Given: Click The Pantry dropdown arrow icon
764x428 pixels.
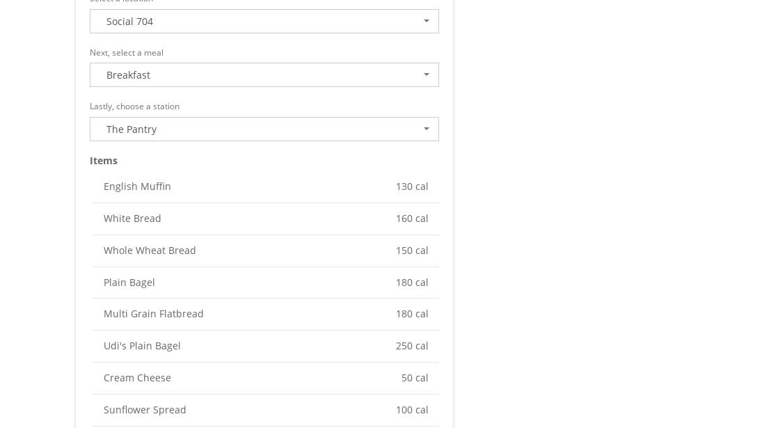Looking at the screenshot, I should (x=427, y=129).
